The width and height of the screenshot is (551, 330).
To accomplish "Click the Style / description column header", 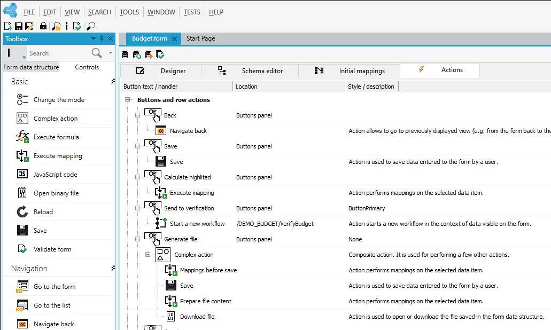I will point(372,87).
